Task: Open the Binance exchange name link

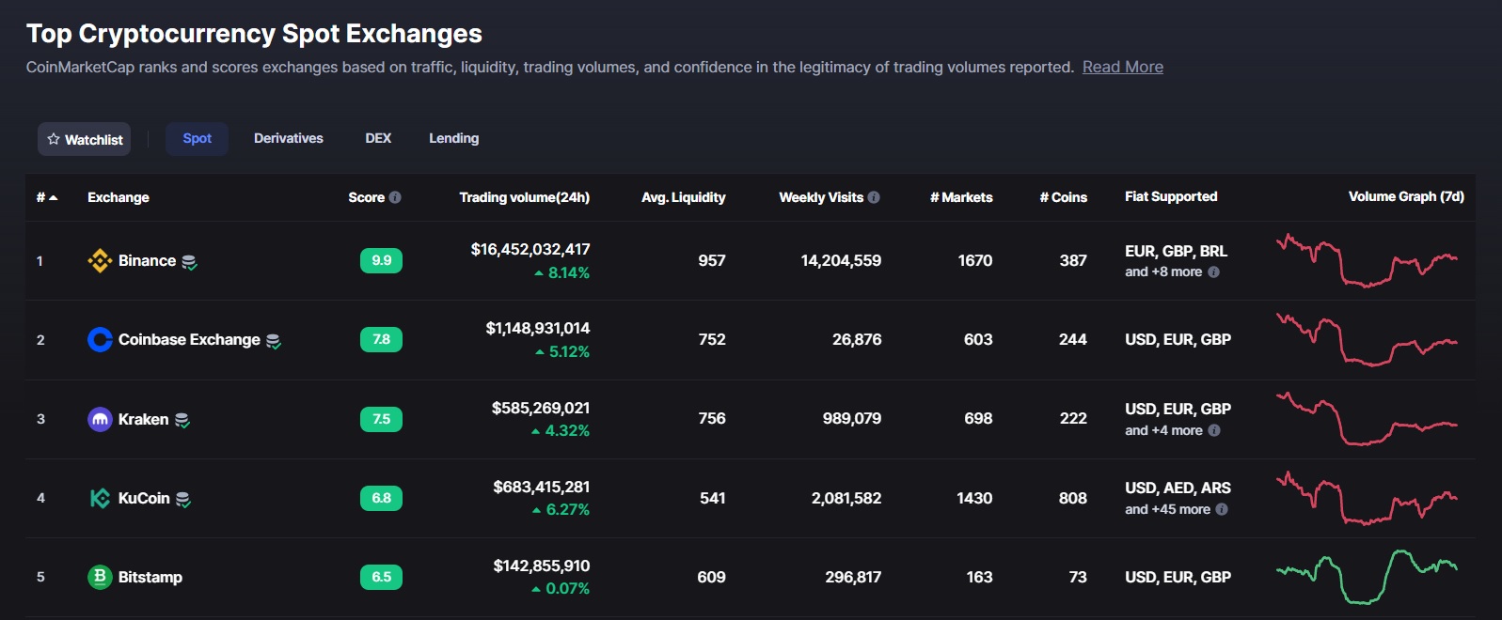Action: pyautogui.click(x=147, y=260)
